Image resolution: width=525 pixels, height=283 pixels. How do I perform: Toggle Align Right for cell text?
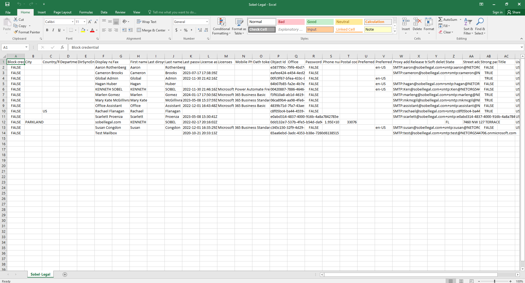pos(116,30)
